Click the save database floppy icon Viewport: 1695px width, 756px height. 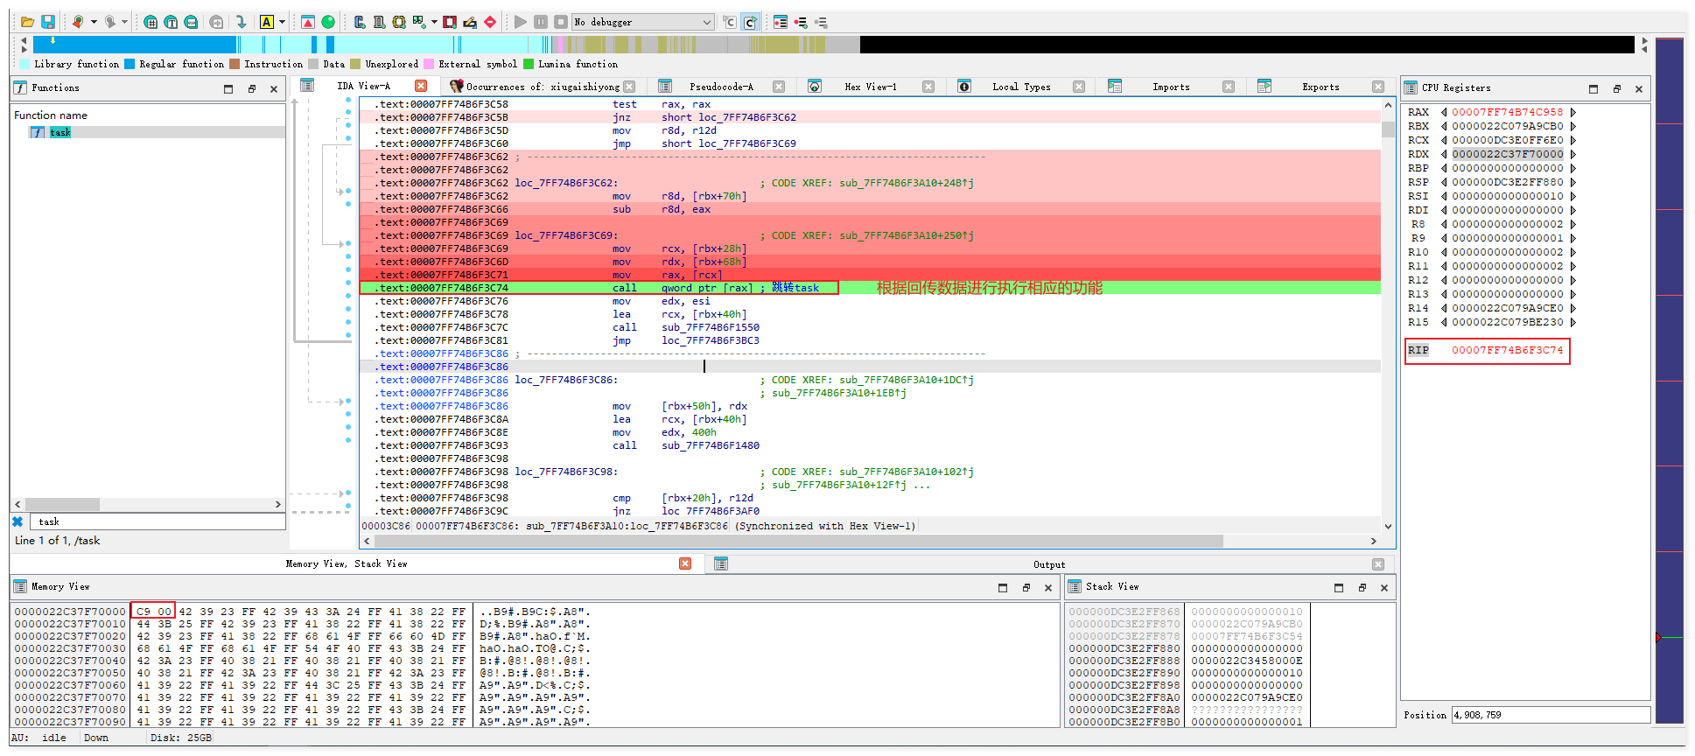click(x=48, y=22)
